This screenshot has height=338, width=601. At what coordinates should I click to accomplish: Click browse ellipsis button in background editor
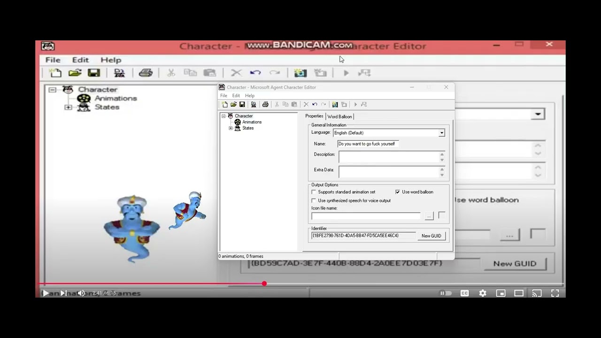pos(510,235)
